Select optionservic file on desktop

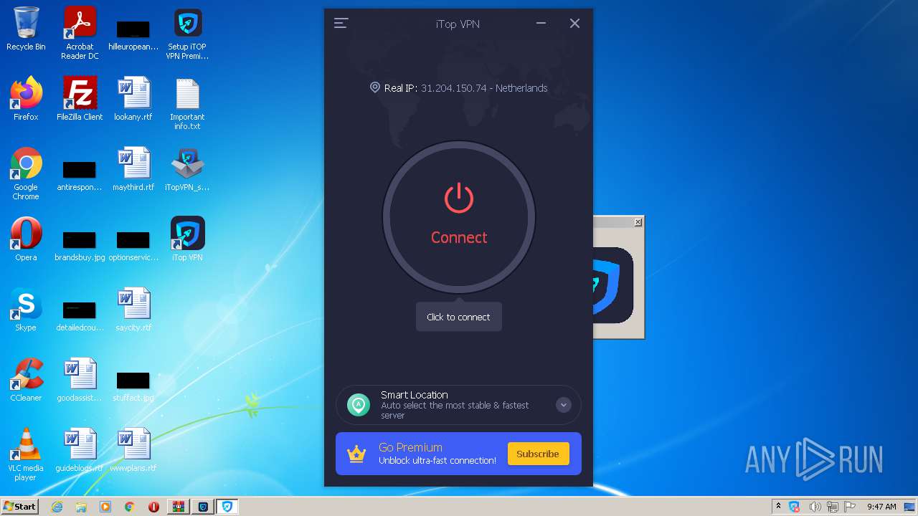tap(133, 244)
